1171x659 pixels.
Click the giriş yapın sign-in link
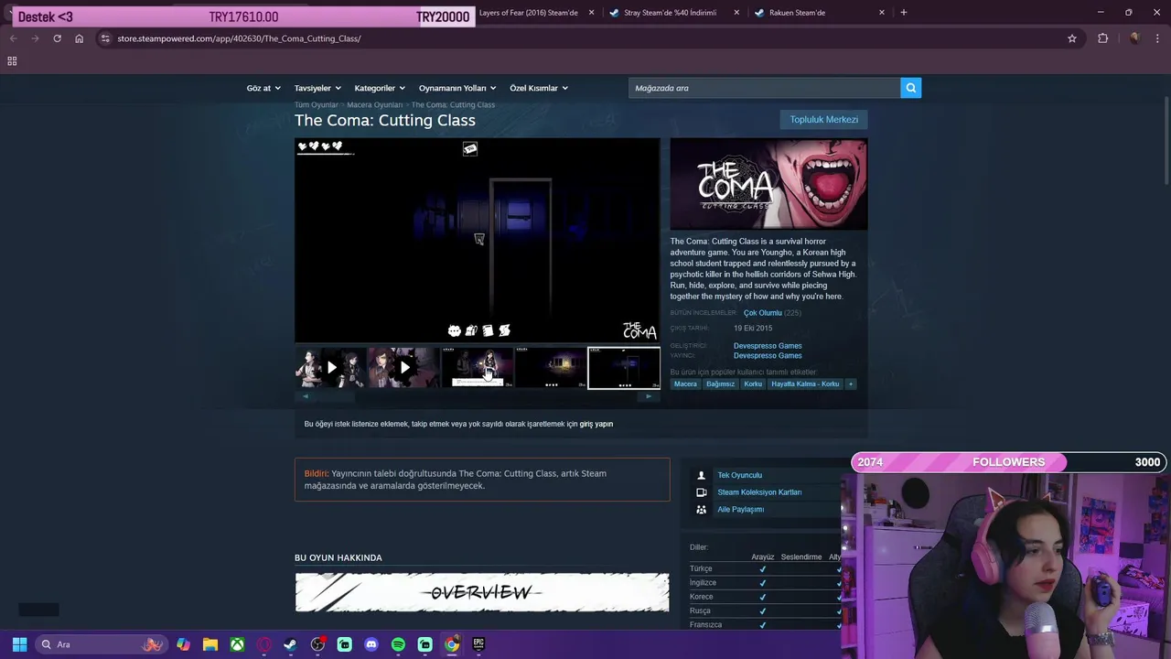pos(596,424)
